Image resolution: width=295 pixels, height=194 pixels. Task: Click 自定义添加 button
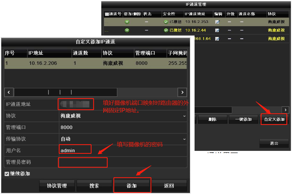coord(274,119)
